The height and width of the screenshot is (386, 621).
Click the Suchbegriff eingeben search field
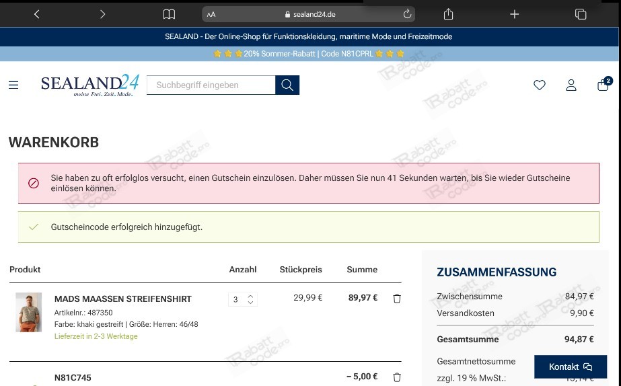[211, 85]
